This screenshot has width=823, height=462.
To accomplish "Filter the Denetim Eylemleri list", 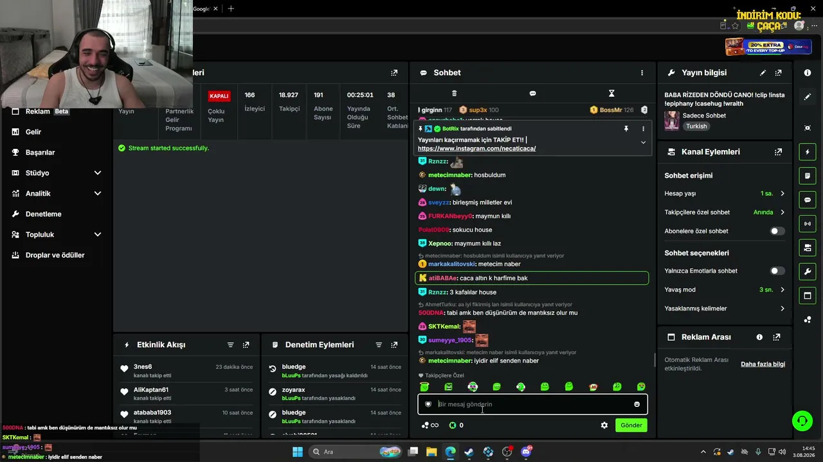I will coord(379,345).
